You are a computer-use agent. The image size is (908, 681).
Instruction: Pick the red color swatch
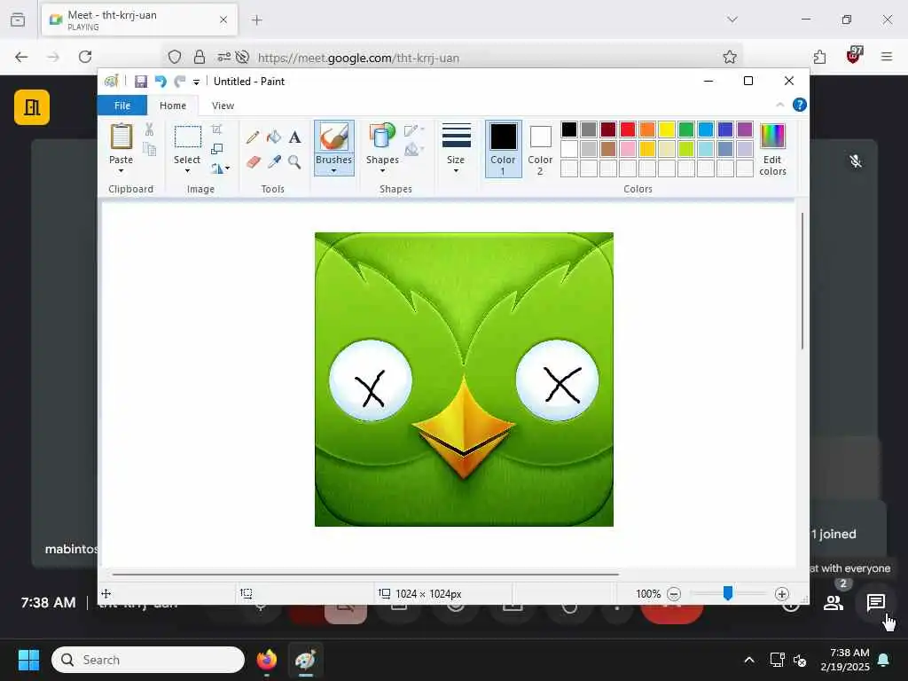(628, 129)
